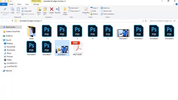Viewport: 178px width, 100px height.
Task: Expand the Easy access dropdown
Action: point(74,11)
